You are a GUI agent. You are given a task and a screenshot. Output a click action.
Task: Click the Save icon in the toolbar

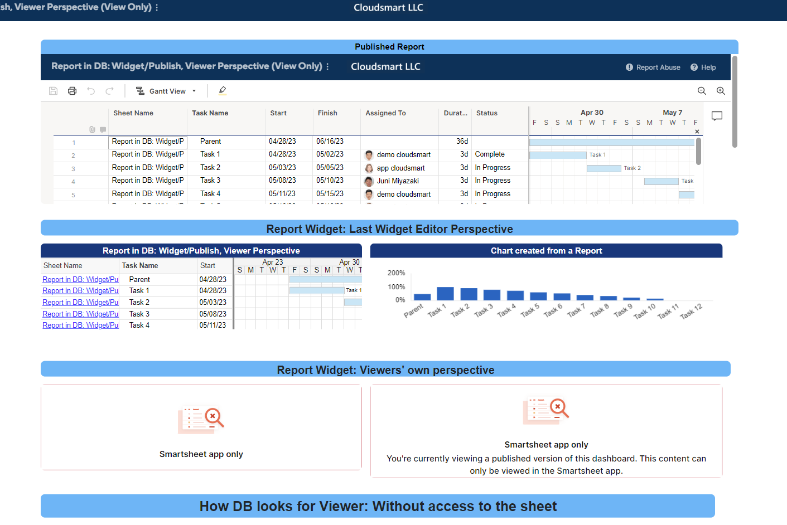point(53,91)
